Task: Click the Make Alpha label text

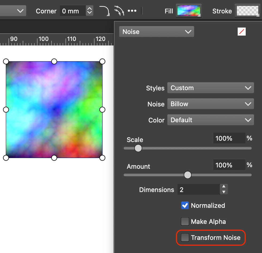Action: (x=208, y=222)
